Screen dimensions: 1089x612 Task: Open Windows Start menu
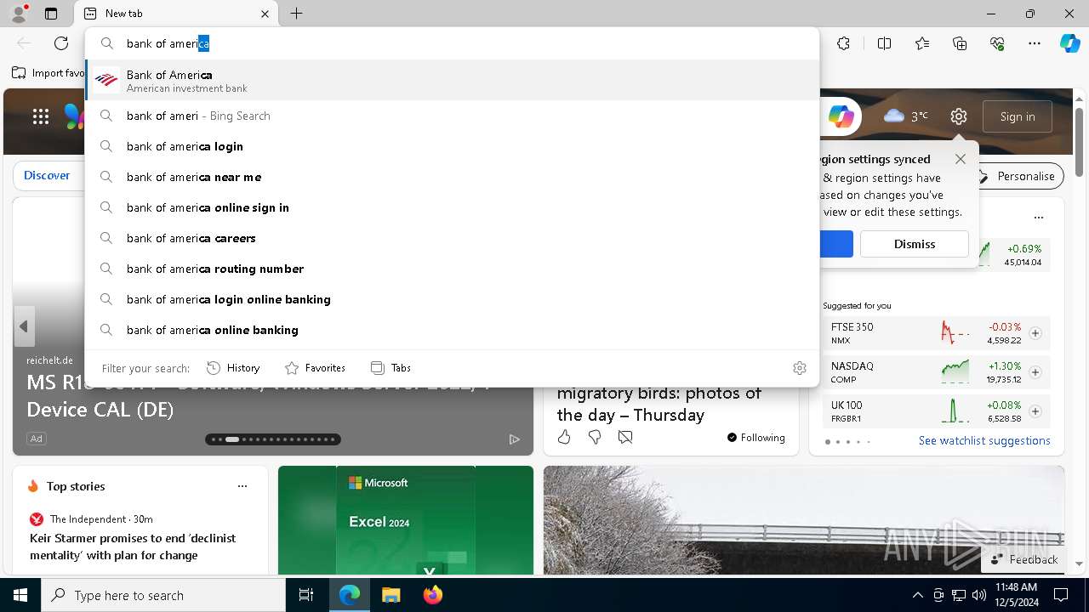[x=20, y=595]
